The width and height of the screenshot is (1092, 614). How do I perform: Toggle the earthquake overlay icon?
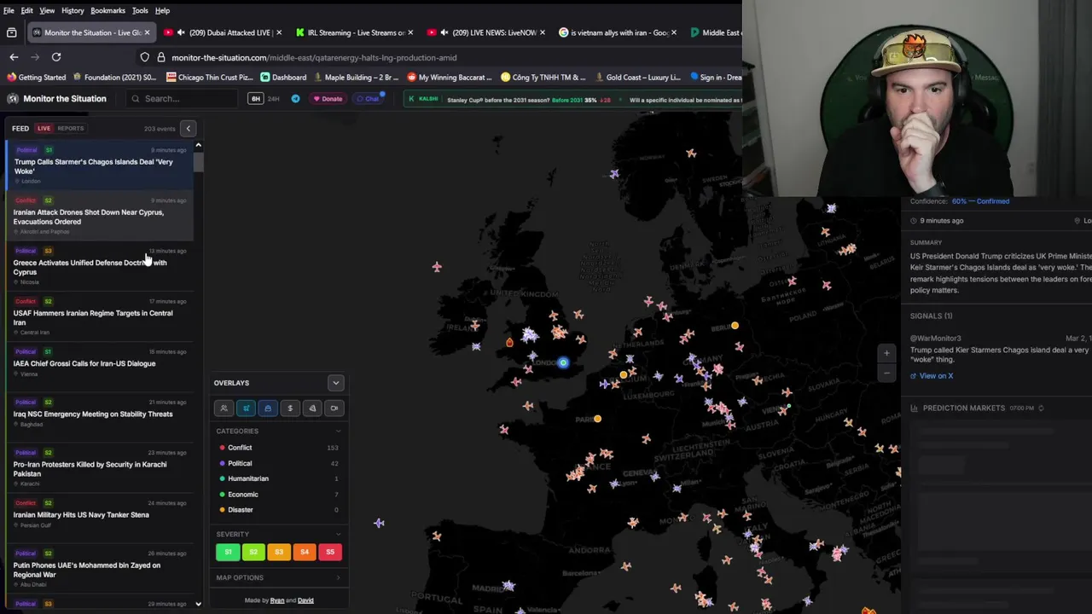pos(312,408)
